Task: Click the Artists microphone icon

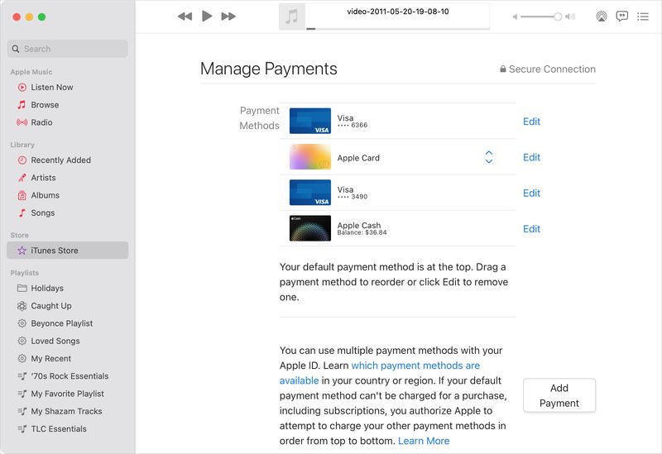Action: pyautogui.click(x=22, y=178)
